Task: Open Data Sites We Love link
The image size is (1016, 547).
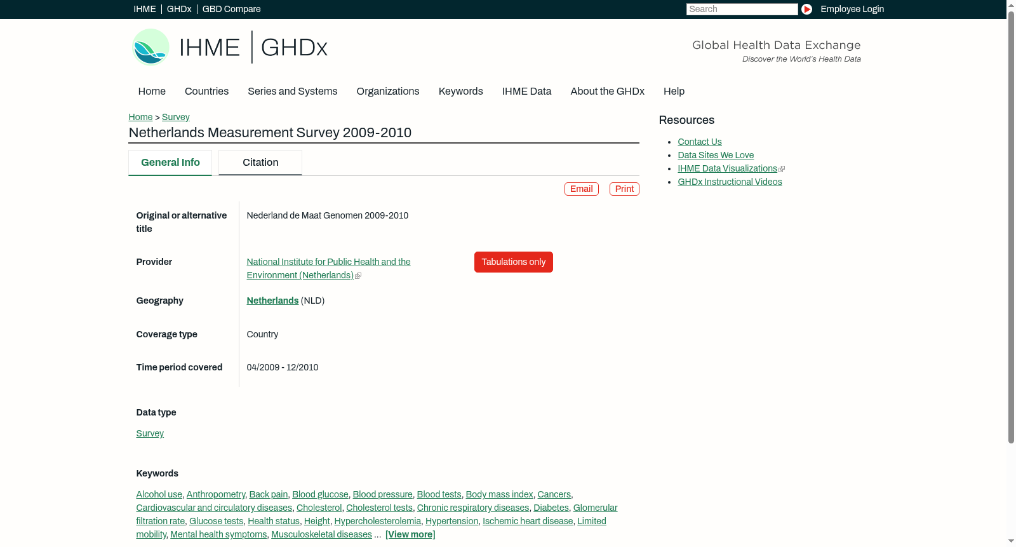Action: tap(716, 155)
